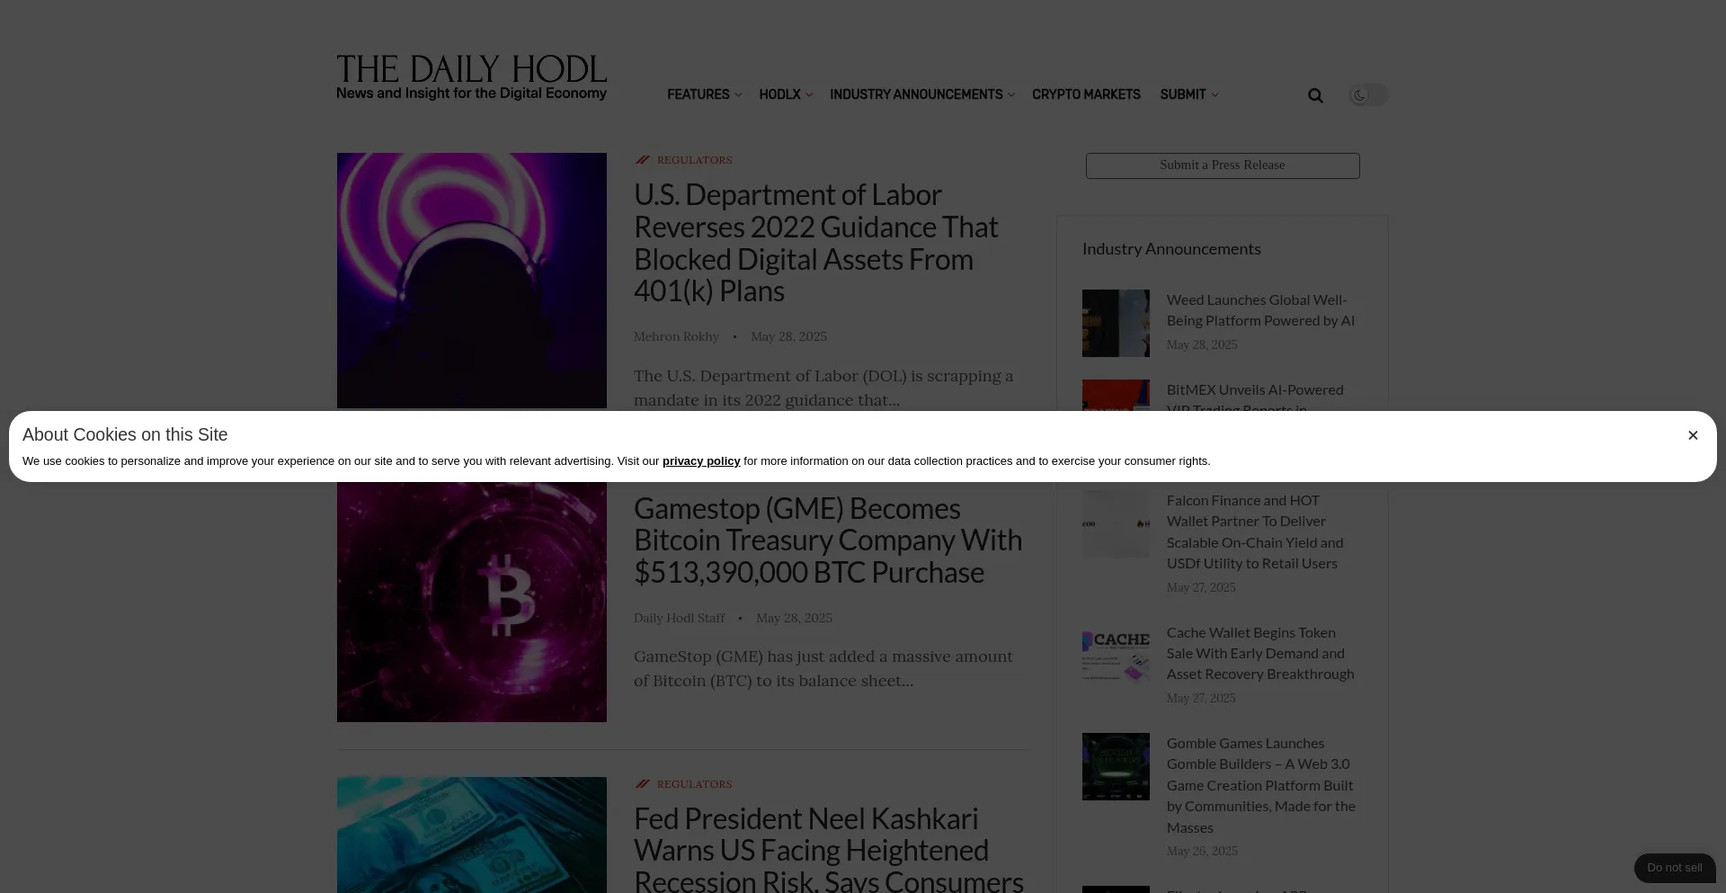Image resolution: width=1726 pixels, height=893 pixels.
Task: Open Department of Labor article thumbnail
Action: point(472,281)
